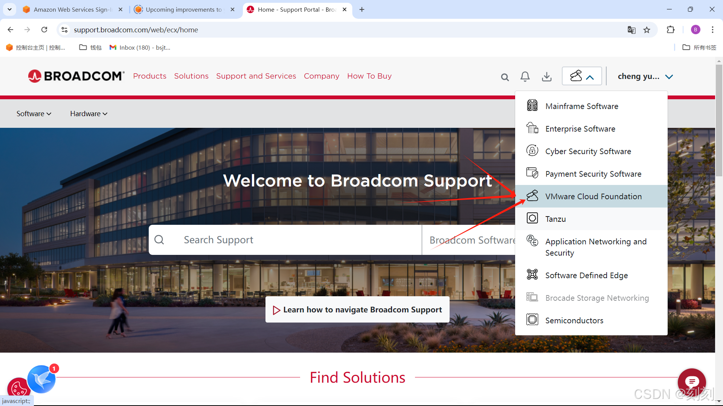The image size is (723, 406).
Task: Click the magnifier icon in Search Support box
Action: pos(159,240)
